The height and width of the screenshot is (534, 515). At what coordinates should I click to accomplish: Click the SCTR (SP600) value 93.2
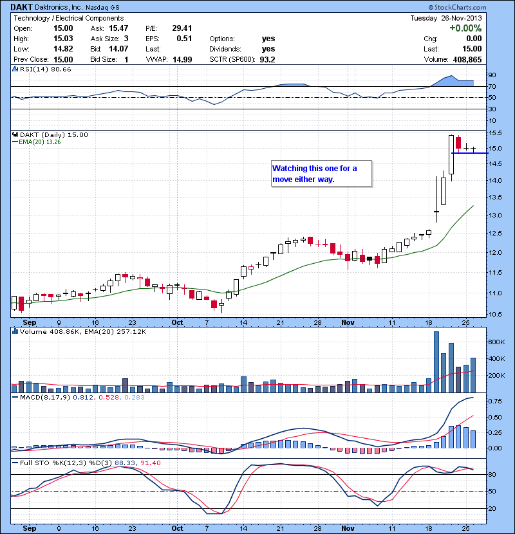(x=267, y=59)
